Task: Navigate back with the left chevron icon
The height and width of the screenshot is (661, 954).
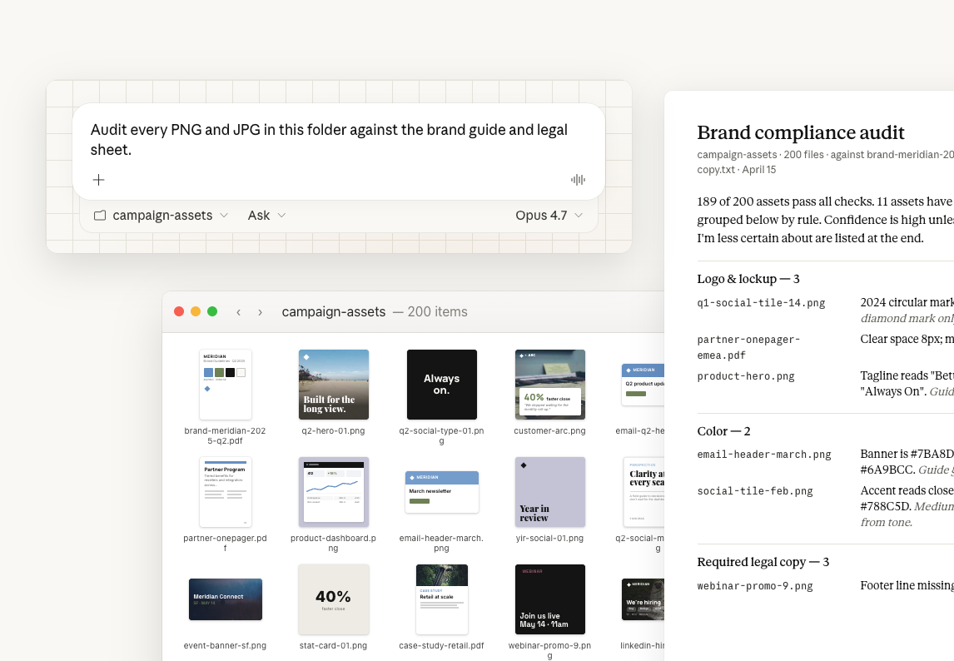Action: click(x=238, y=311)
